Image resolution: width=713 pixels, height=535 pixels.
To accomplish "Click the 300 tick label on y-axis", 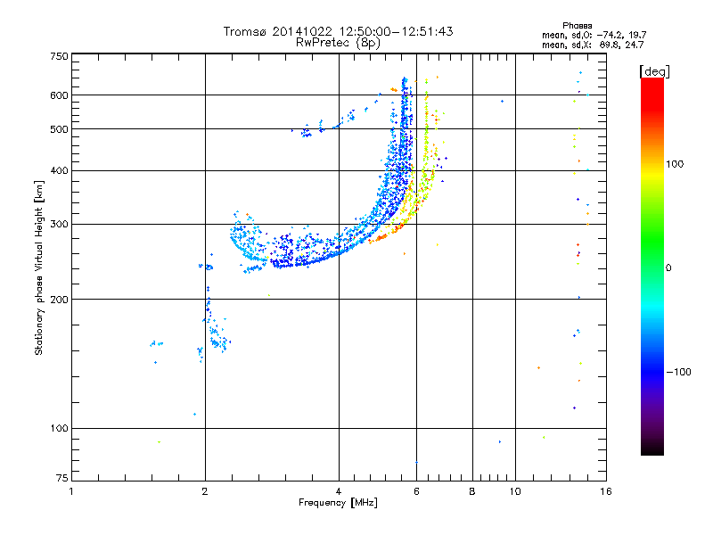I will pyautogui.click(x=59, y=224).
